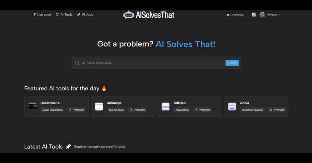Open the AI Tools menu
The image size is (312, 163).
point(64,15)
